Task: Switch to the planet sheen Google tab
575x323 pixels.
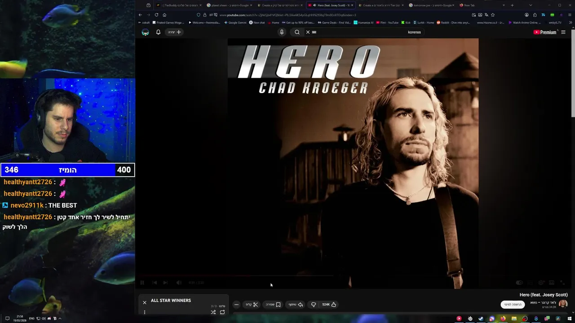Action: (x=229, y=5)
